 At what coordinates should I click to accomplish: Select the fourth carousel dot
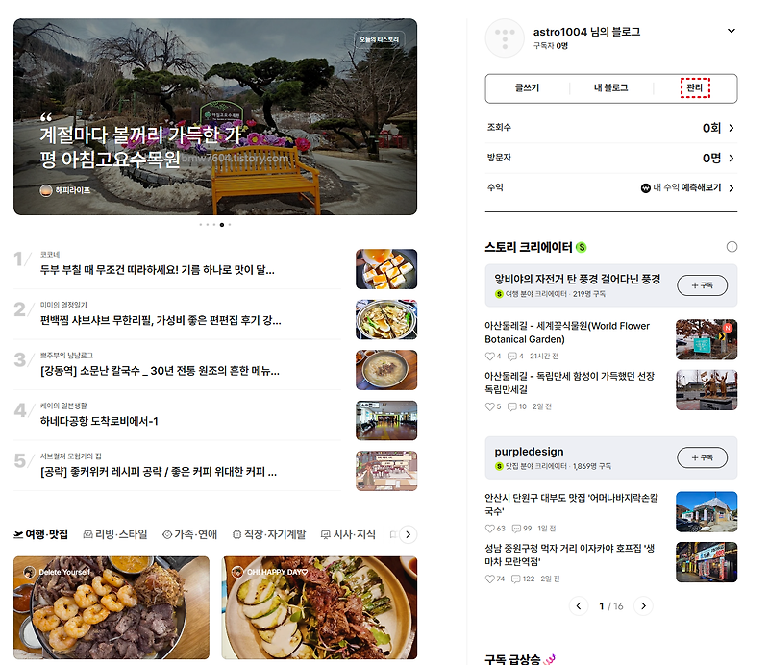click(221, 224)
